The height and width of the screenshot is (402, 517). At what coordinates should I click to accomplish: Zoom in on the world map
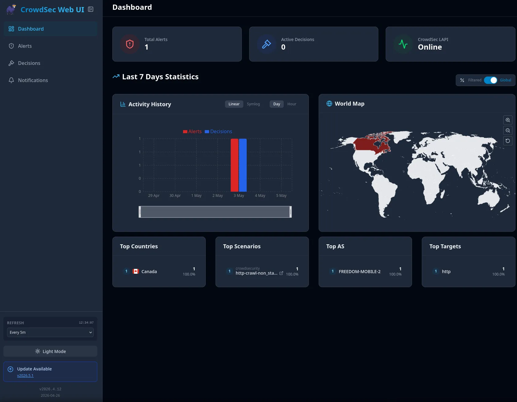508,120
